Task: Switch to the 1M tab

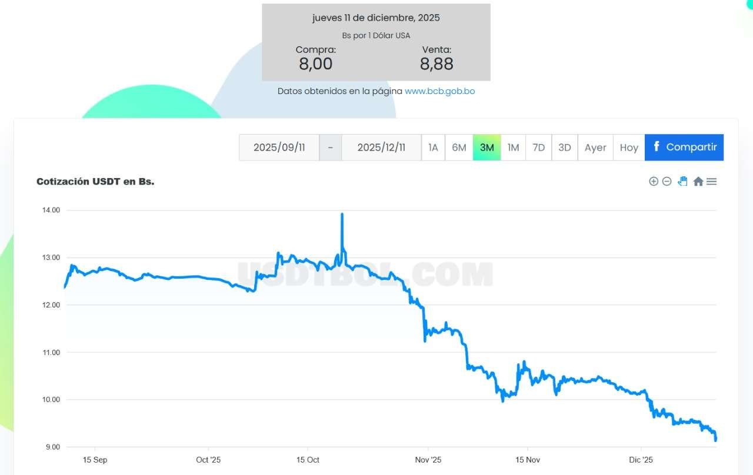Action: (512, 148)
